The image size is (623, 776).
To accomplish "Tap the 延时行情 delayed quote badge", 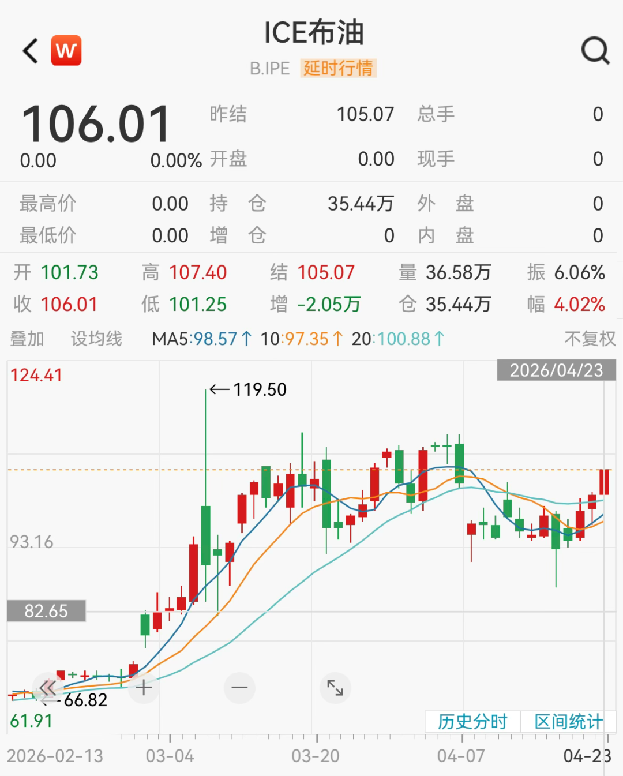I will point(339,68).
